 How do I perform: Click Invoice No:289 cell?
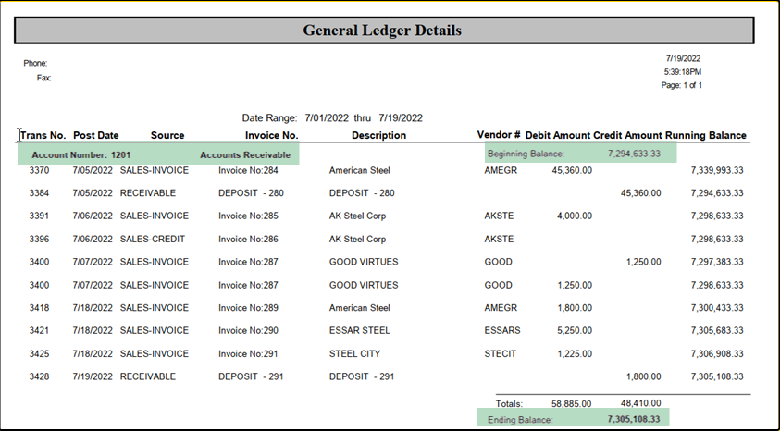[x=248, y=308]
